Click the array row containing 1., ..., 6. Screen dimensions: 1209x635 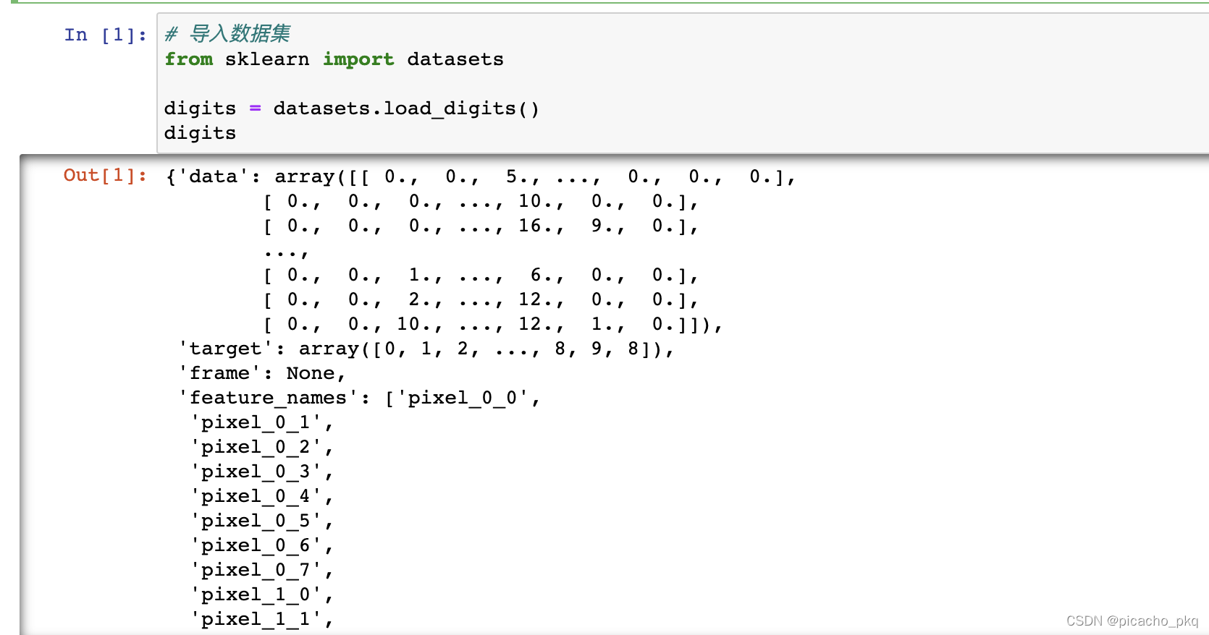point(481,275)
